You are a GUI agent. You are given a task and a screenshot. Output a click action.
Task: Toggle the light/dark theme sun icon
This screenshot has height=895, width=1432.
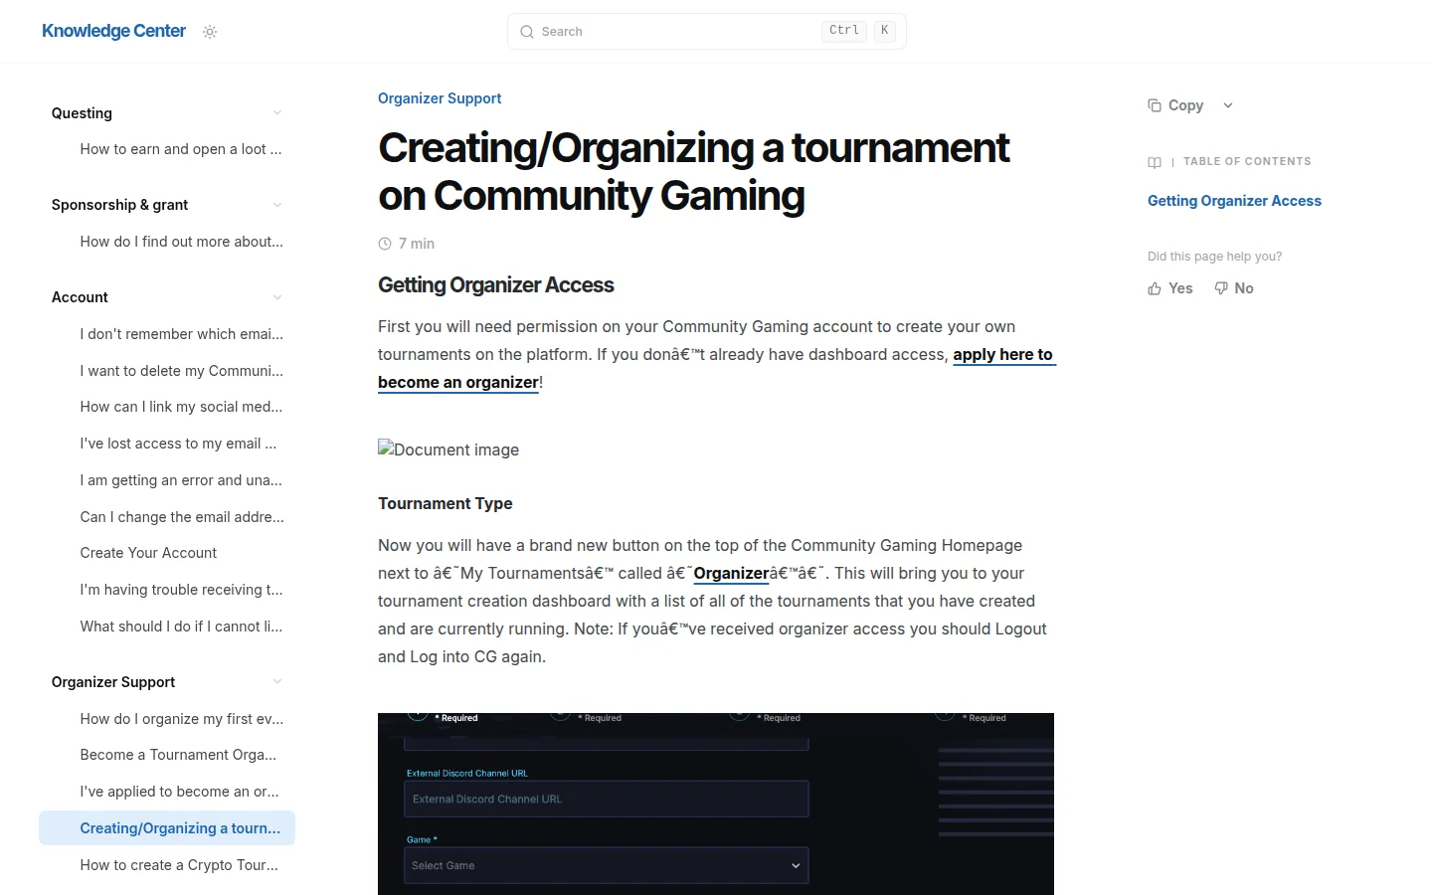click(210, 32)
